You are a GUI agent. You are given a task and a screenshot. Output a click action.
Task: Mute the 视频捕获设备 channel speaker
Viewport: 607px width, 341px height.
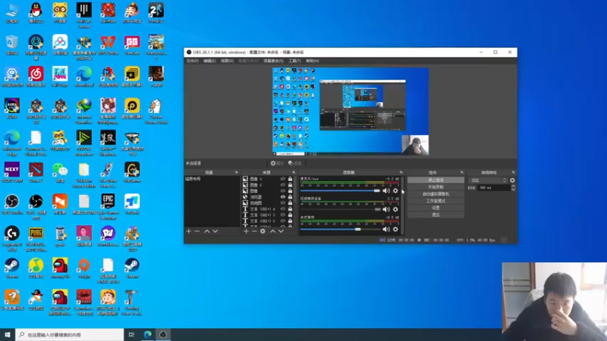[x=386, y=210]
